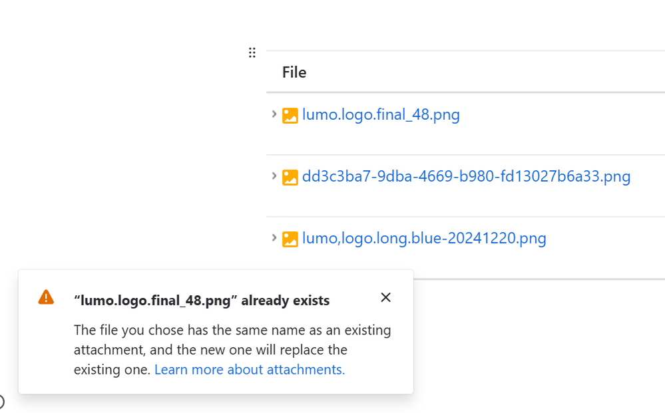Screen dimensions: 665x413
Task: Follow the 'Learn more about attachments' link
Action: tap(250, 369)
